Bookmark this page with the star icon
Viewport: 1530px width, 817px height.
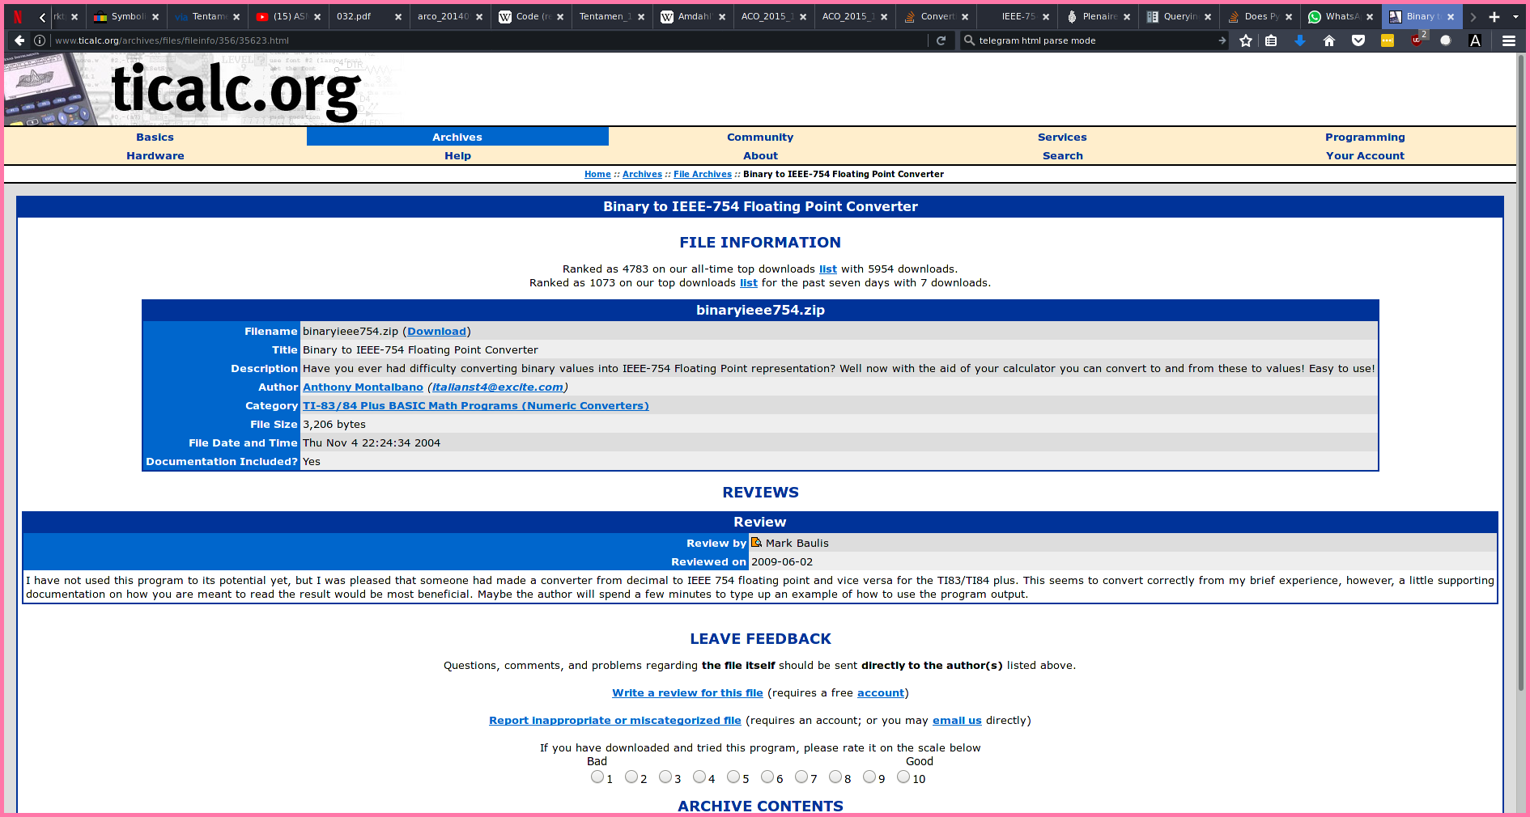(1246, 40)
